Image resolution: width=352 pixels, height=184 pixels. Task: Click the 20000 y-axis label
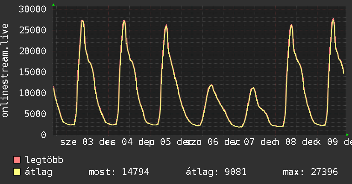[x=32, y=51]
